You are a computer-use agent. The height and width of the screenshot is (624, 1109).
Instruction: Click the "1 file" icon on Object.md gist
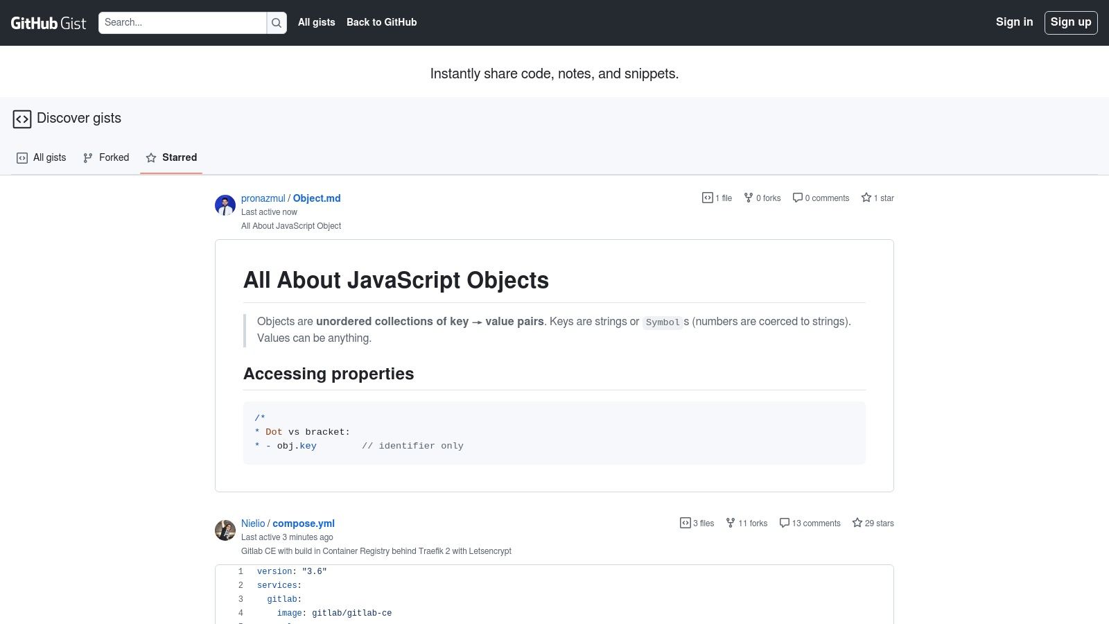(x=706, y=198)
